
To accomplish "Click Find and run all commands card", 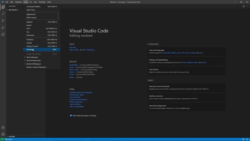I will [187, 88].
